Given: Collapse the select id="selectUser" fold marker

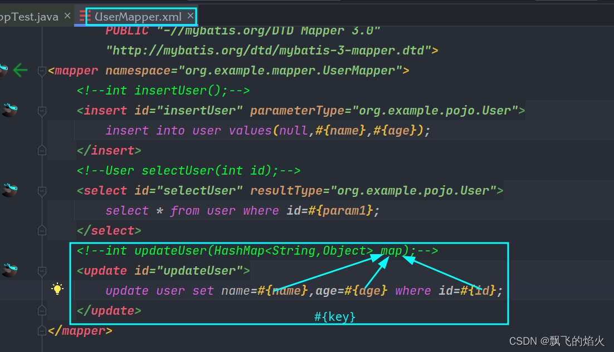Looking at the screenshot, I should [42, 191].
